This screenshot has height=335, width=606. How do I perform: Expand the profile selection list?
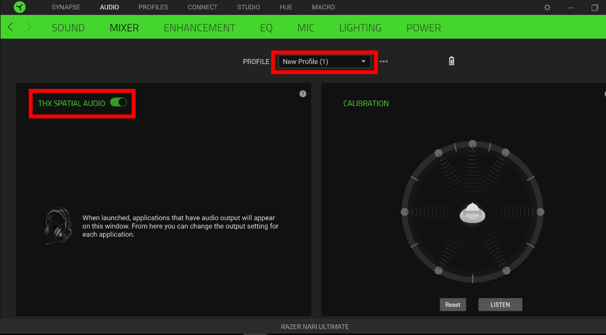(x=324, y=61)
